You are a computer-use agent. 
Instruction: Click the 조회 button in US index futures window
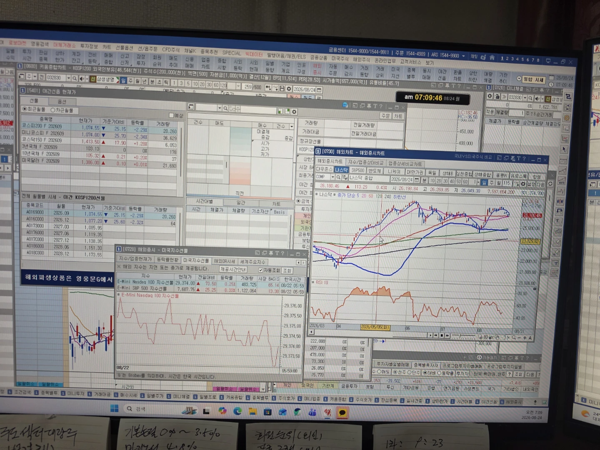click(287, 271)
